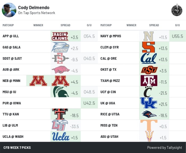Click the Michigan State Spartan helmet logo
Screen dimensions: 186x153
coord(61,92)
